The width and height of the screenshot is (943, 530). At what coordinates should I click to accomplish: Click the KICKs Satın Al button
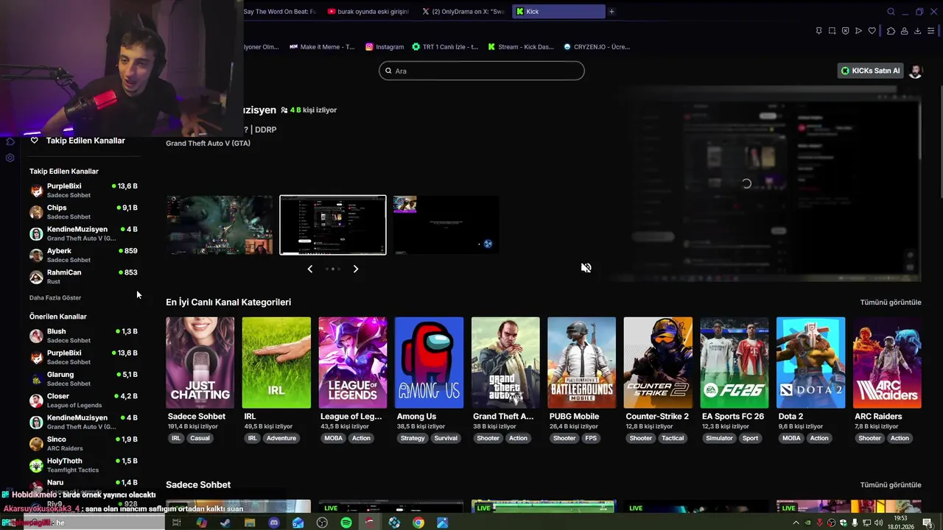click(x=871, y=71)
